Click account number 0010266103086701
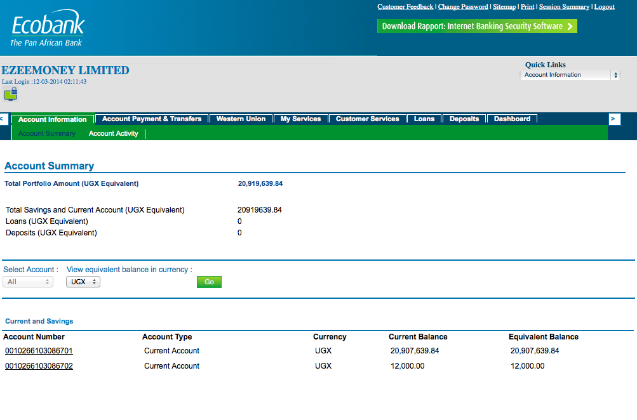The height and width of the screenshot is (420, 637). 37,350
